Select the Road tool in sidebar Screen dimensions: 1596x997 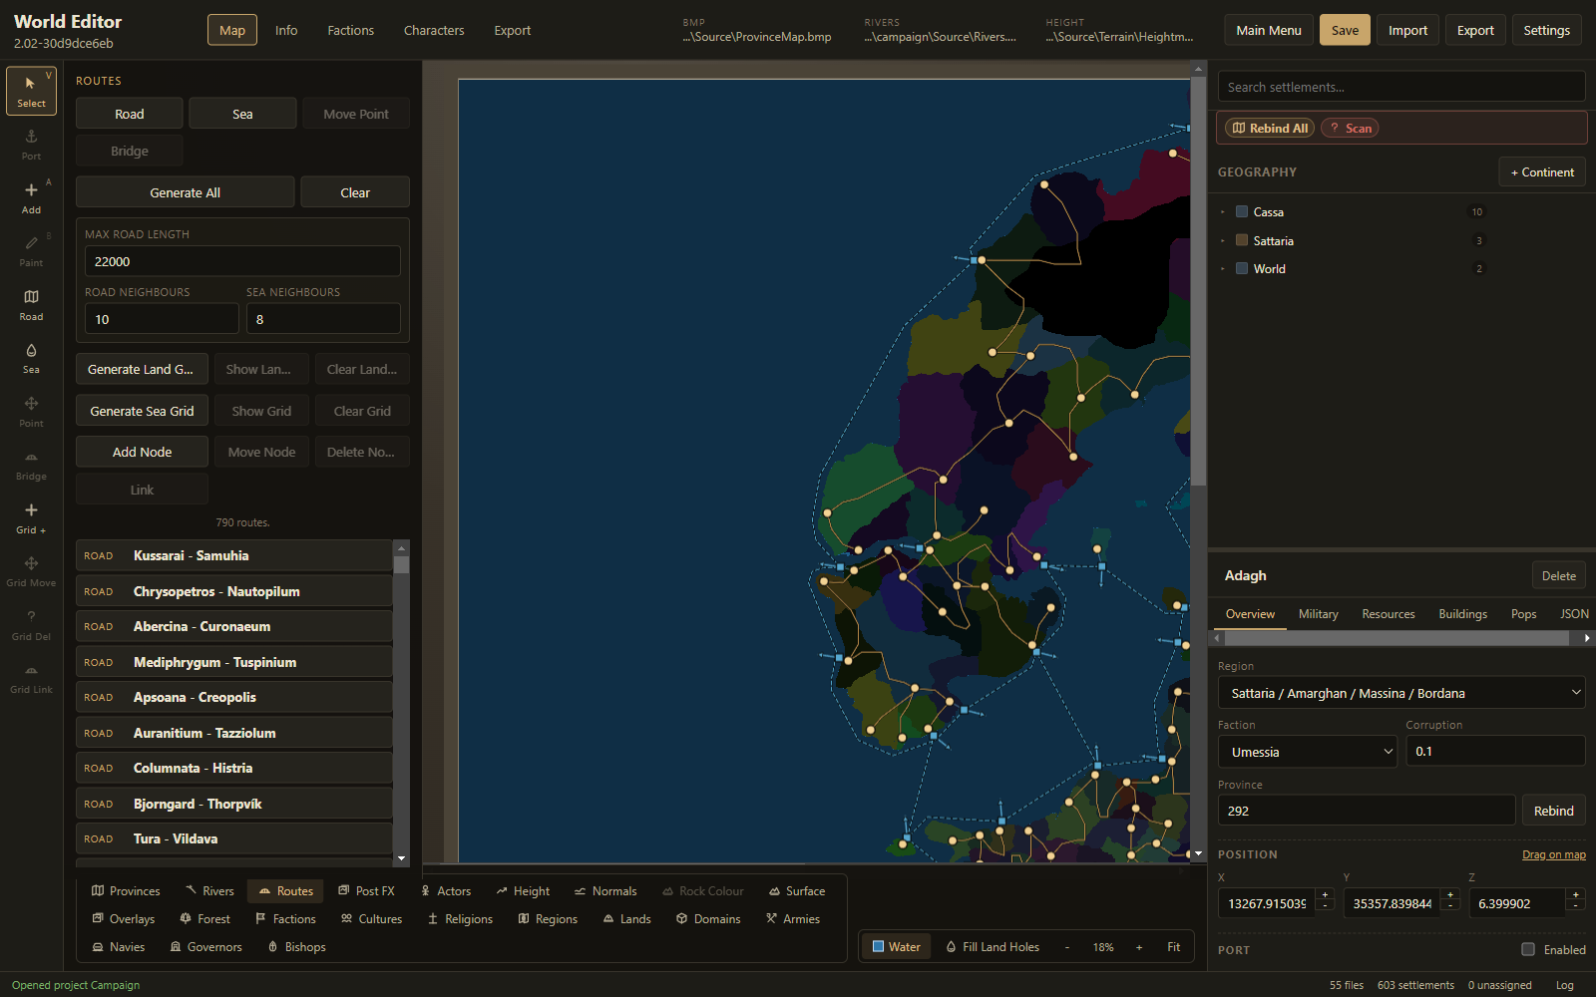coord(31,305)
